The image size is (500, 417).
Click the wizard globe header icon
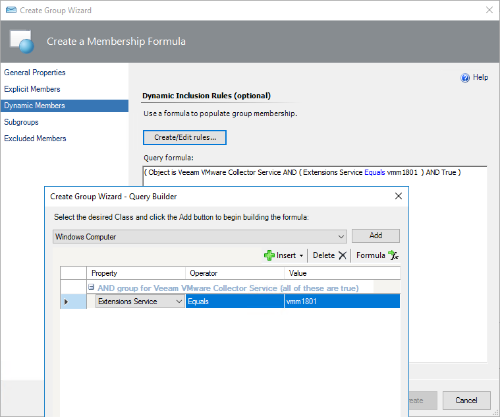22,42
